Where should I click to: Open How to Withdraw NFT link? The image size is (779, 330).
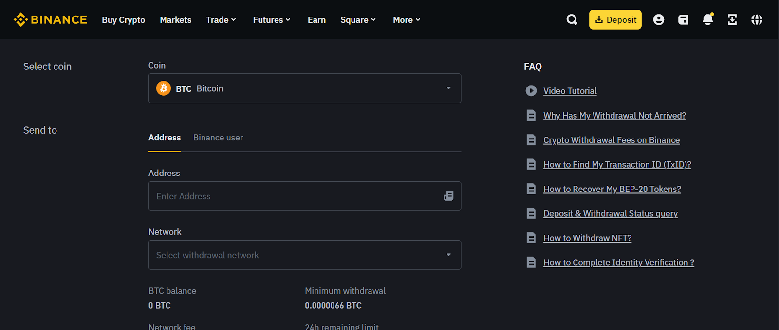coord(588,238)
